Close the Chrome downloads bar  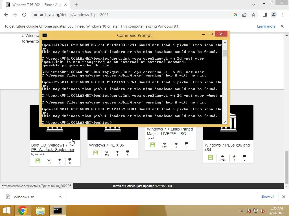click(x=284, y=197)
